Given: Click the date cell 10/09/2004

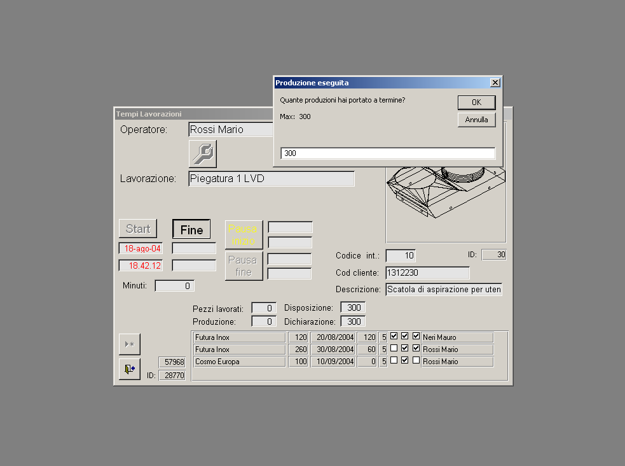Looking at the screenshot, I should 333,362.
